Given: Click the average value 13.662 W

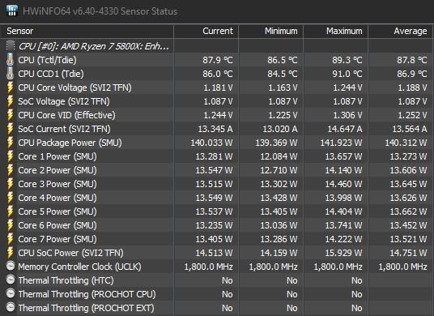Looking at the screenshot, I should [408, 211].
